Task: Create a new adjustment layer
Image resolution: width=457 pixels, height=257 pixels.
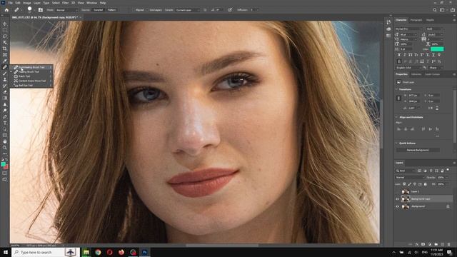Action: click(430, 244)
